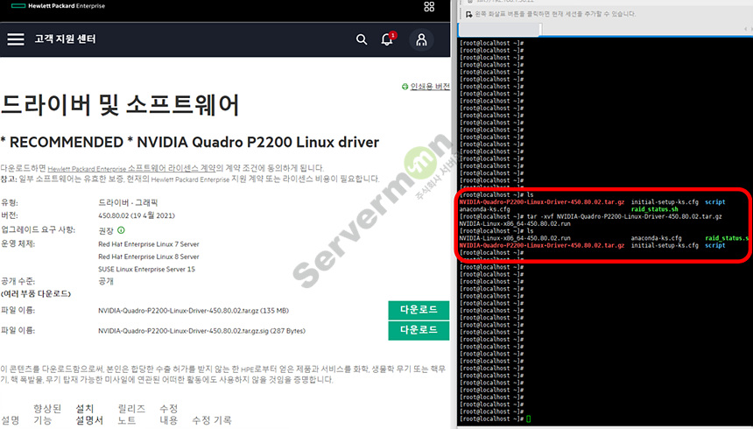The width and height of the screenshot is (753, 429).
Task: Click anaconda-ks.cfg in first ls output
Action: pos(484,209)
